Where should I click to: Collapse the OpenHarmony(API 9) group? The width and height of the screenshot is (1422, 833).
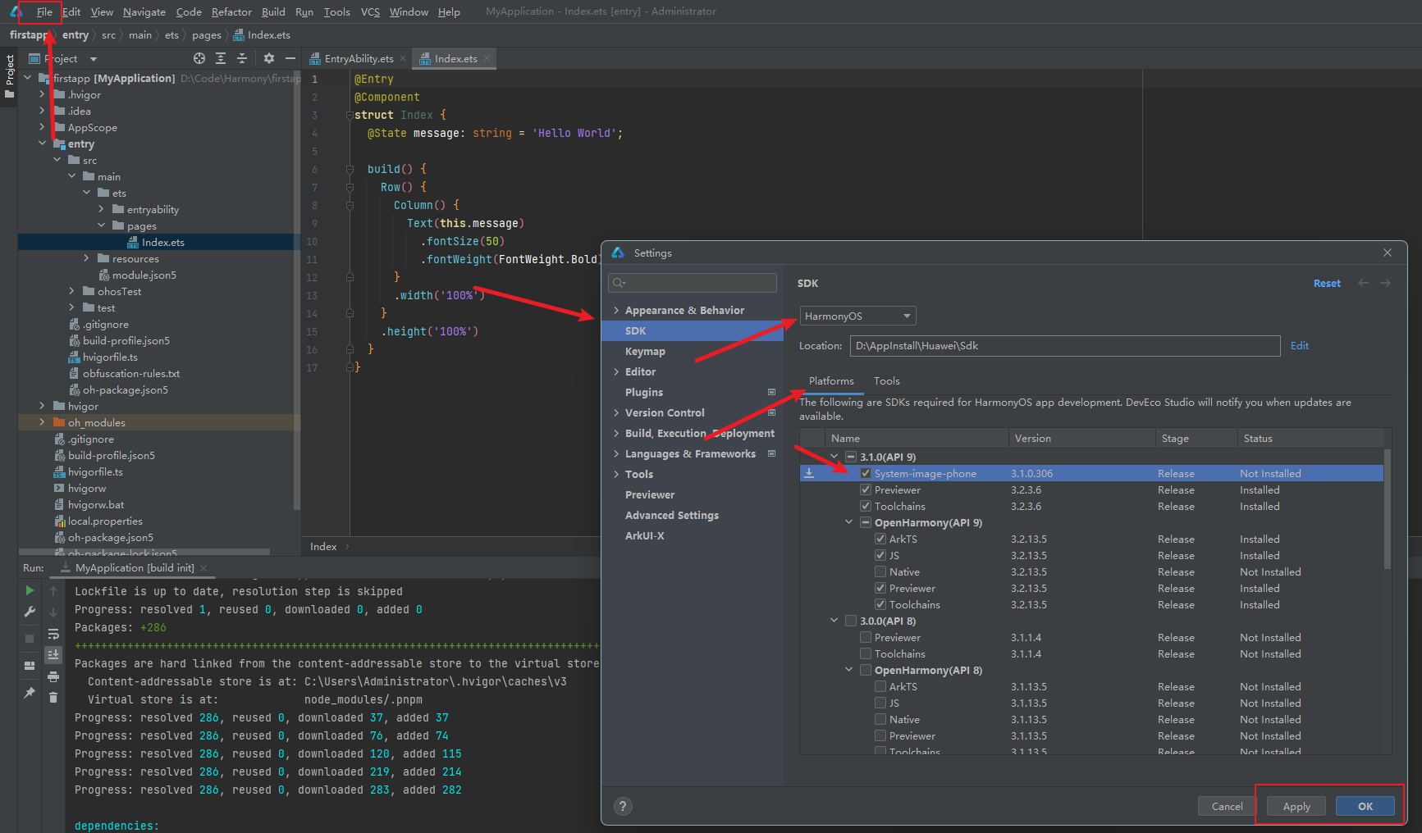point(849,522)
